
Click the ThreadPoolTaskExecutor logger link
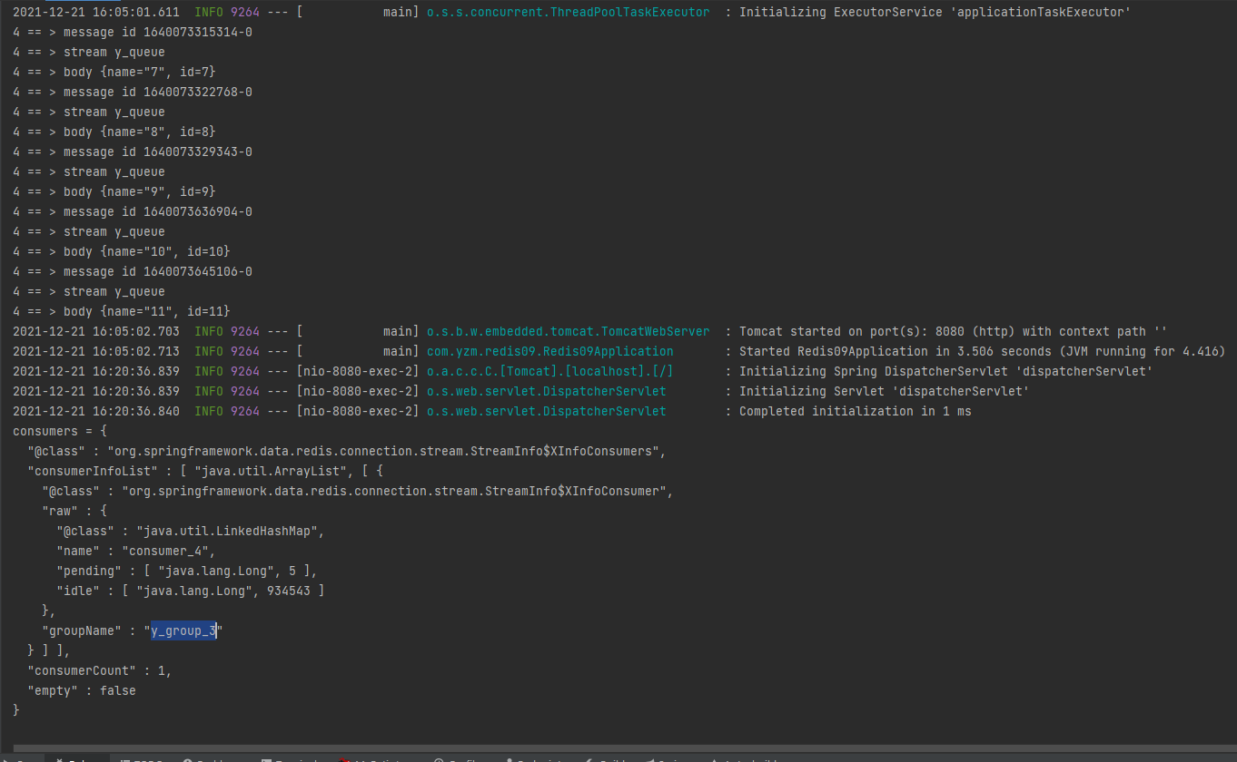coord(568,12)
